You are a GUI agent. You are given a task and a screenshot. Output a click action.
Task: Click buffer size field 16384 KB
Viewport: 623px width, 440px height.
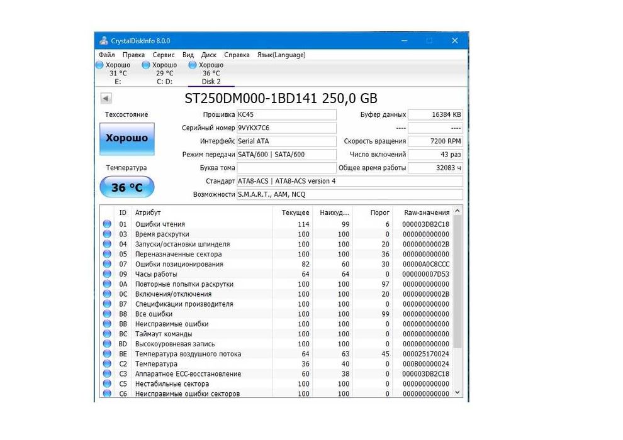tap(435, 114)
